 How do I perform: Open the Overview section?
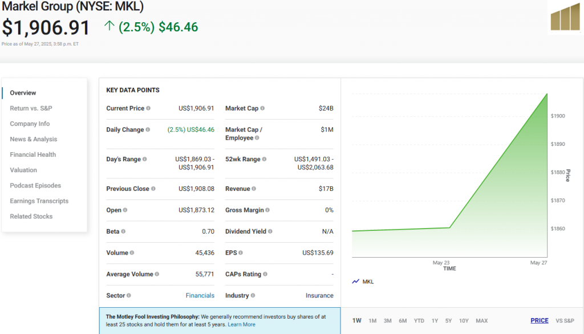[23, 93]
